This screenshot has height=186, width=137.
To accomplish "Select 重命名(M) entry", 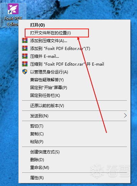I will click(x=74, y=168).
